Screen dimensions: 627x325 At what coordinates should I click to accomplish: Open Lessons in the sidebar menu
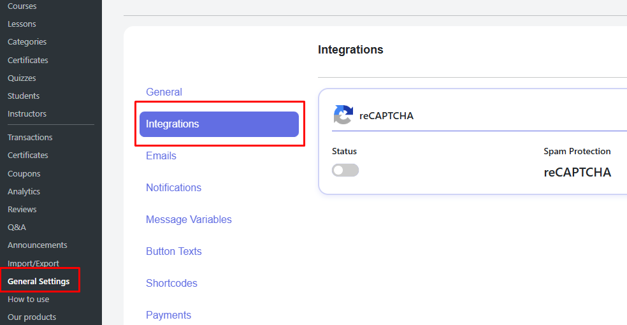coord(22,24)
